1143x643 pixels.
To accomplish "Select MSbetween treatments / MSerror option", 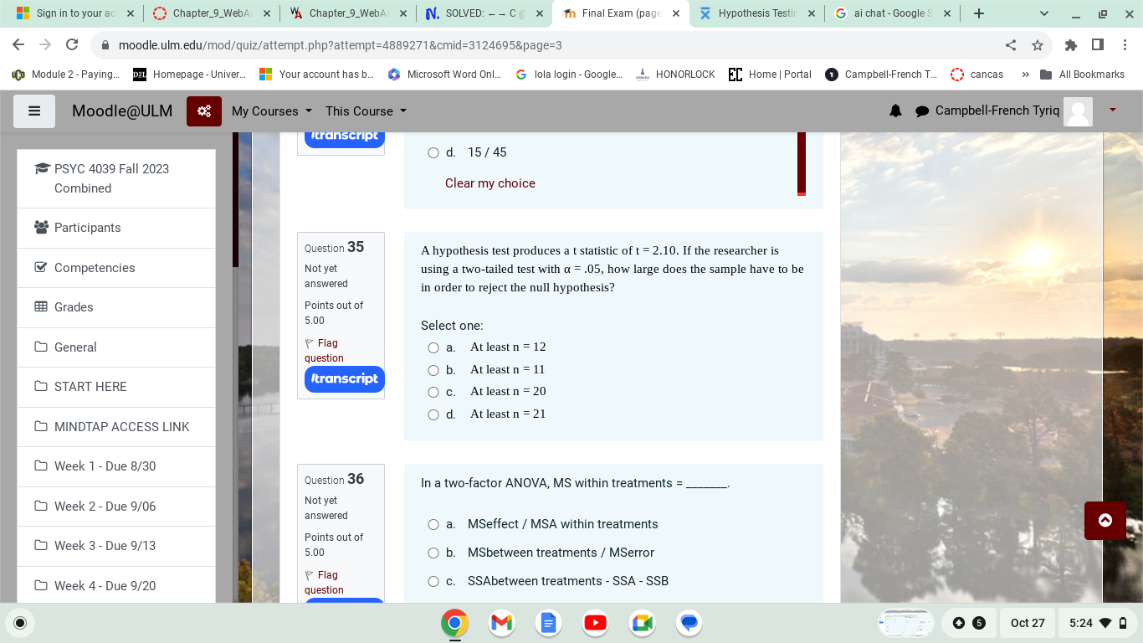I will click(x=433, y=553).
